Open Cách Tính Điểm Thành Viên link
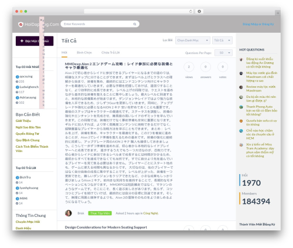This screenshot has width=293, height=248. [x=32, y=148]
